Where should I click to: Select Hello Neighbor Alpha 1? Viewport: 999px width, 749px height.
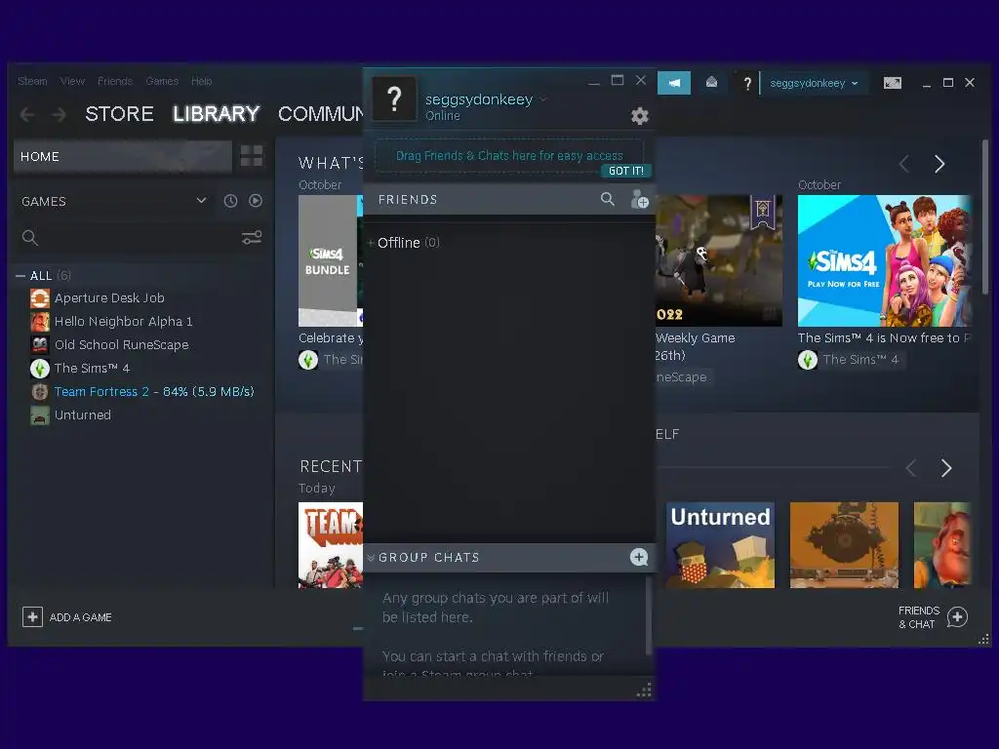pyautogui.click(x=124, y=322)
